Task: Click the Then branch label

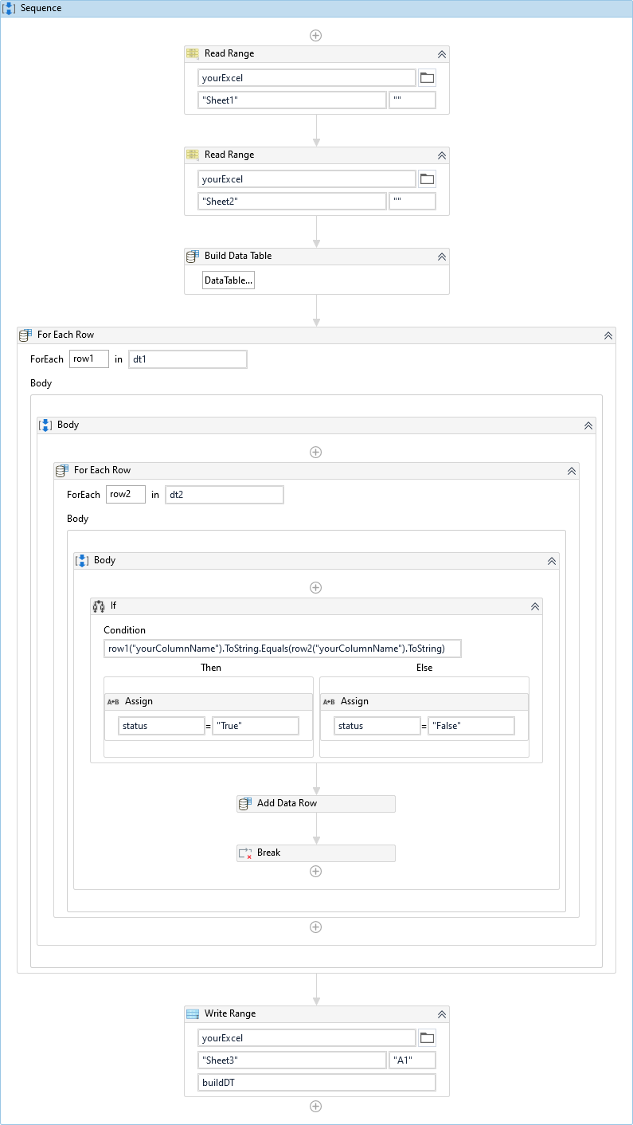Action: coord(211,668)
